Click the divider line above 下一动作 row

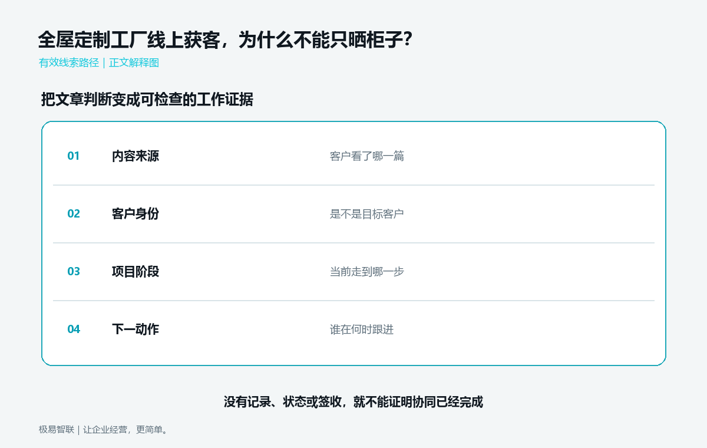click(353, 301)
